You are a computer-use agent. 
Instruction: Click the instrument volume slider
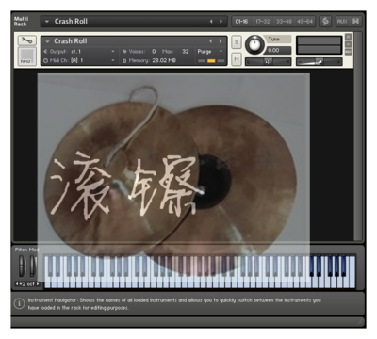coord(320,61)
